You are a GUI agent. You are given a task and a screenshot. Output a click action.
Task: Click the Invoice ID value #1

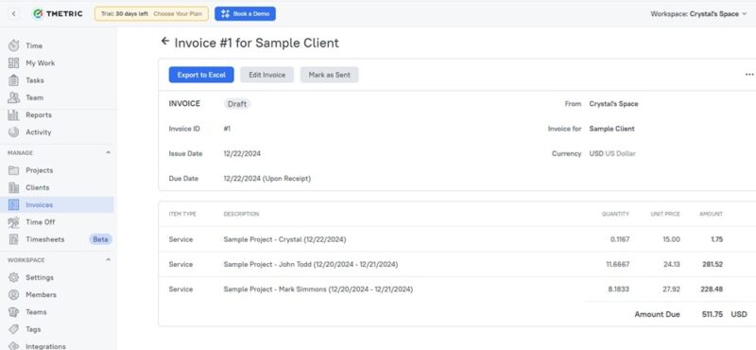coord(227,129)
